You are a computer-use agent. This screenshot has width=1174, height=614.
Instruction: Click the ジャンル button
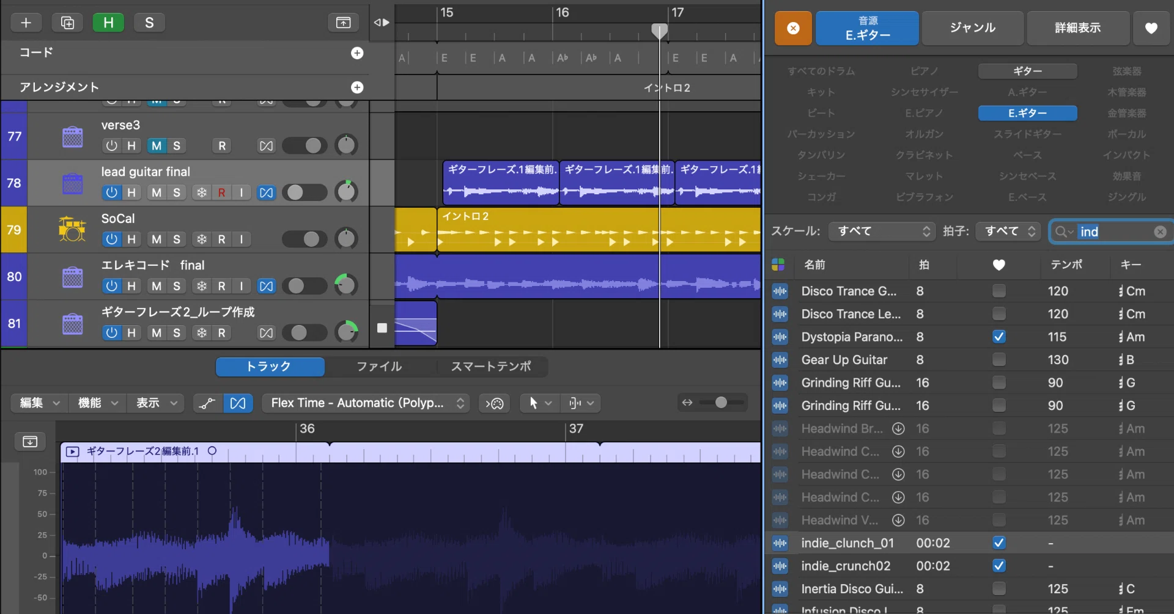click(972, 28)
